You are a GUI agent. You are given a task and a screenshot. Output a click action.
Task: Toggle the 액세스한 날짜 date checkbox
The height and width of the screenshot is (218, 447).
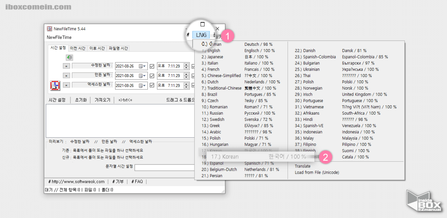click(152, 85)
